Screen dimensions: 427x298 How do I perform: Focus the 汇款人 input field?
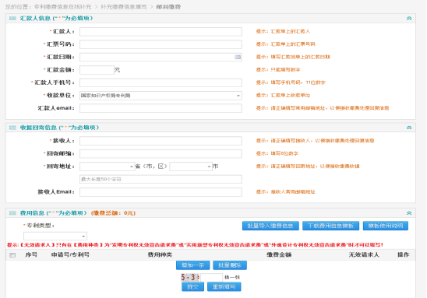pos(161,32)
